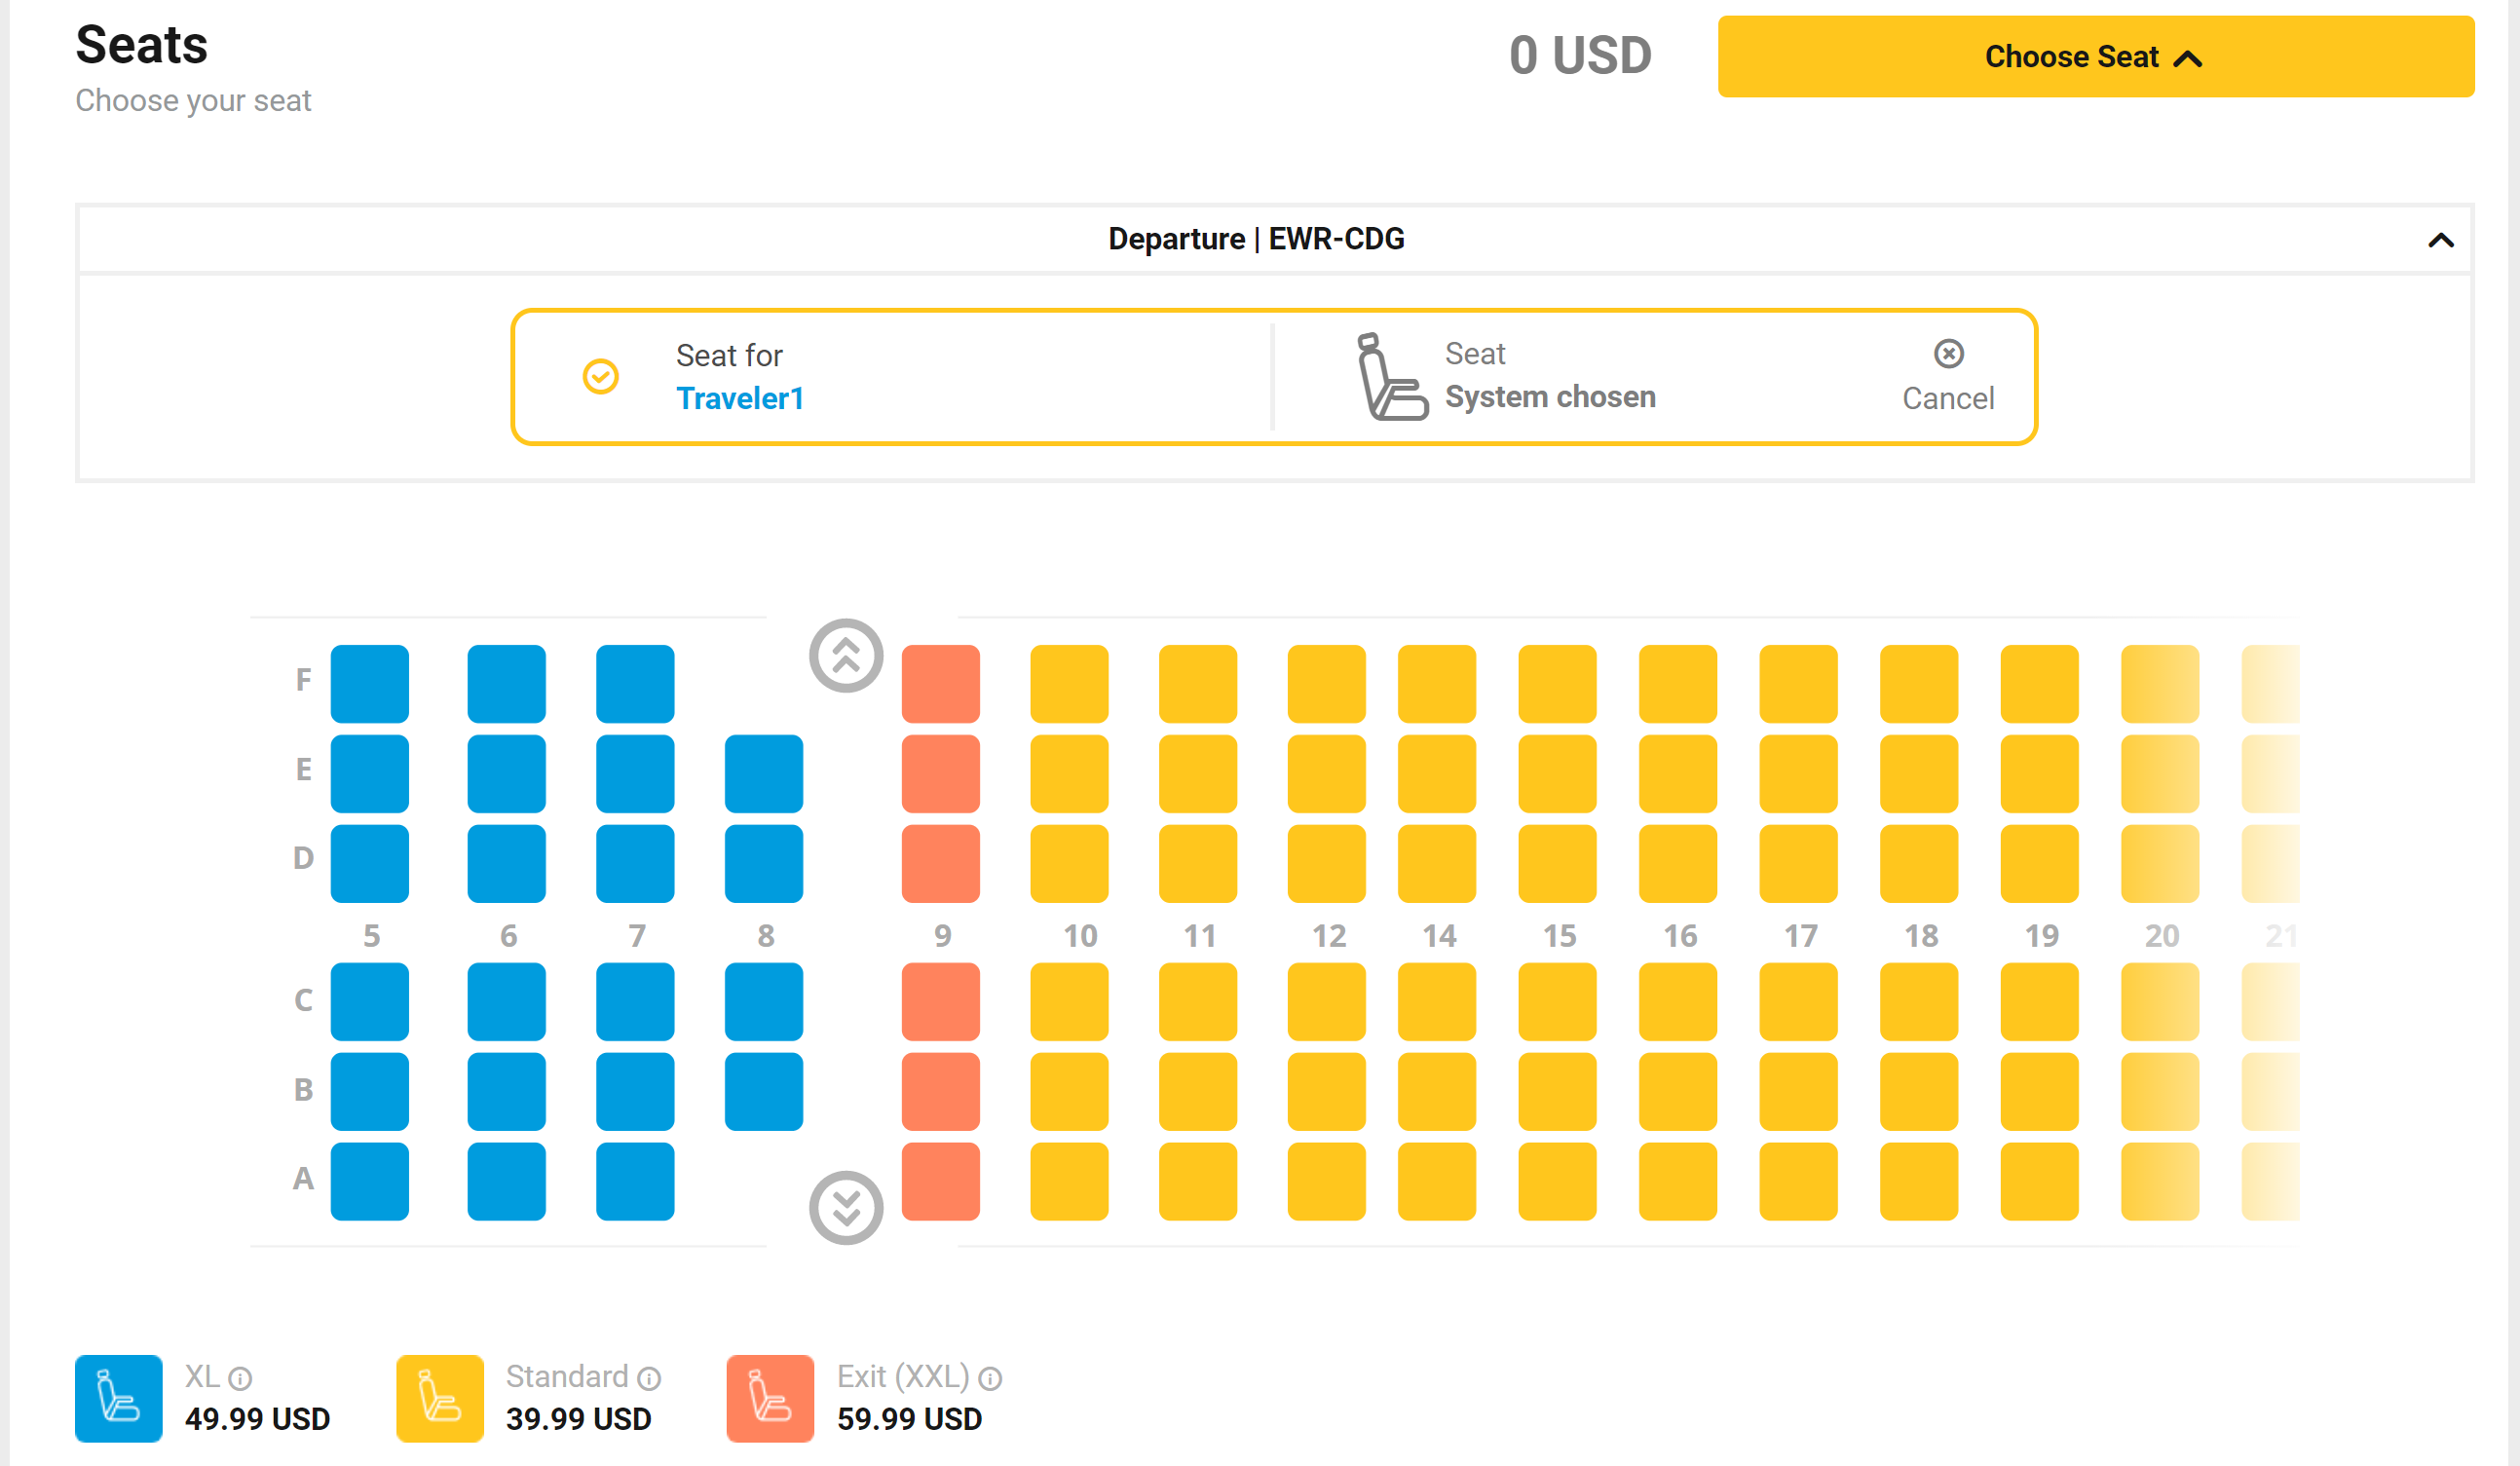Click the scroll-up double chevron circle icon
Screen dimensions: 2520x1466
click(x=846, y=656)
